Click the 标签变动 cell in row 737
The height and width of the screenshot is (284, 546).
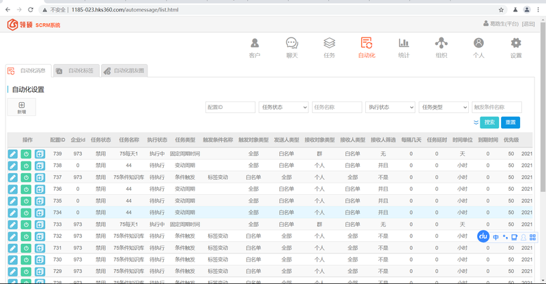coord(218,177)
